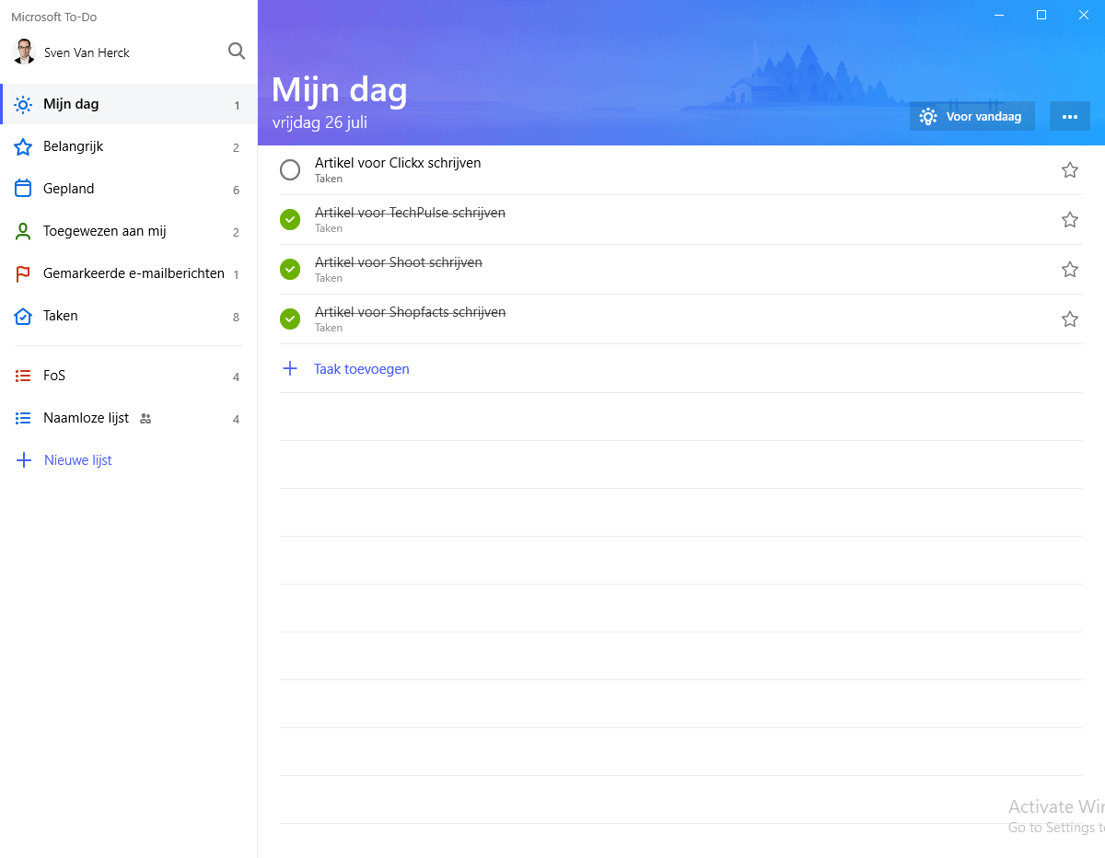Star the Shoot article task
1105x858 pixels.
1070,270
